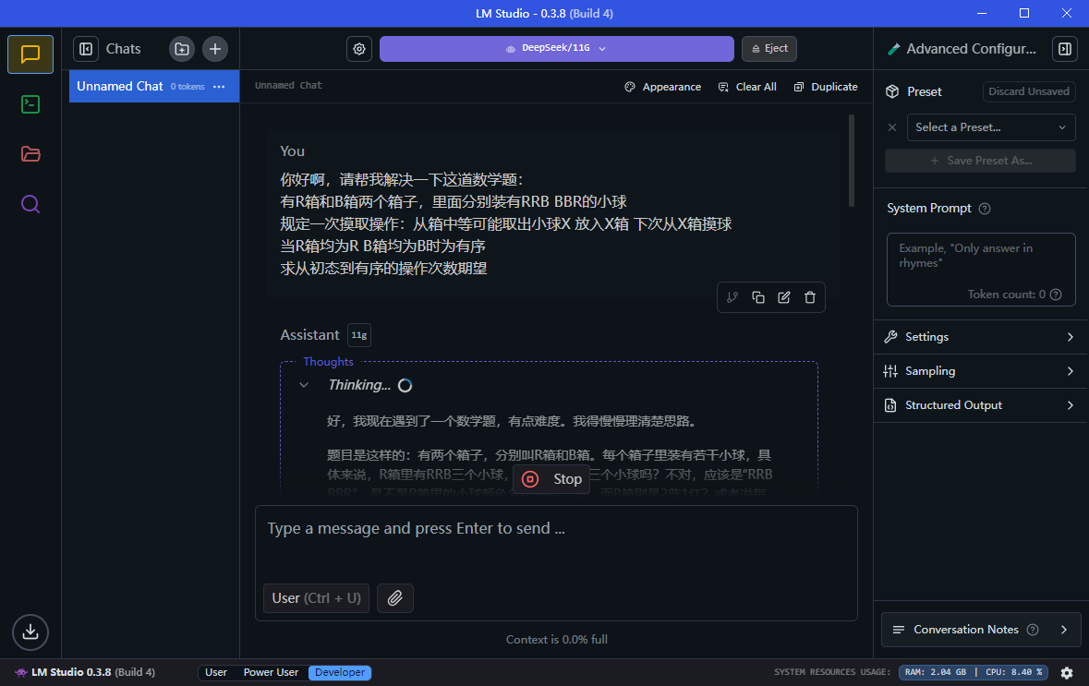Show token count help icon
The width and height of the screenshot is (1089, 686).
[1056, 295]
